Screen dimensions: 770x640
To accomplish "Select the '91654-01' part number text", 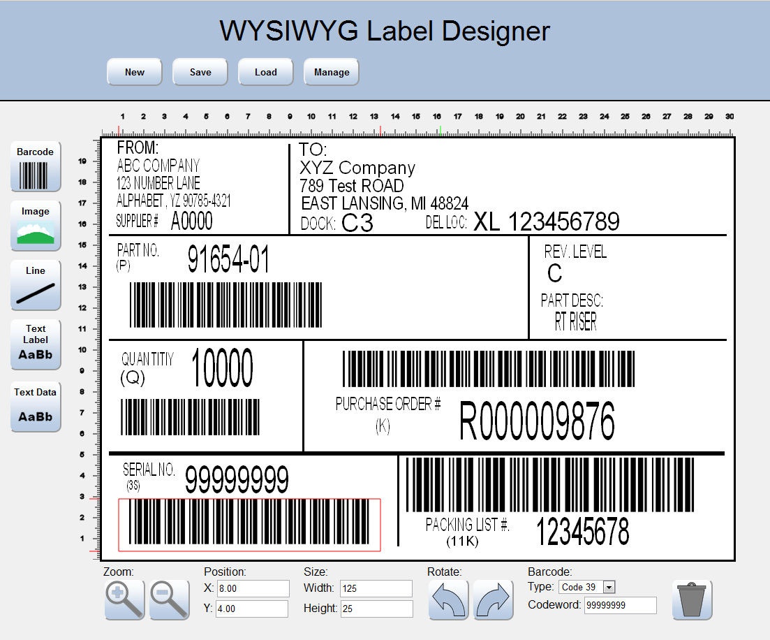I will (x=228, y=259).
